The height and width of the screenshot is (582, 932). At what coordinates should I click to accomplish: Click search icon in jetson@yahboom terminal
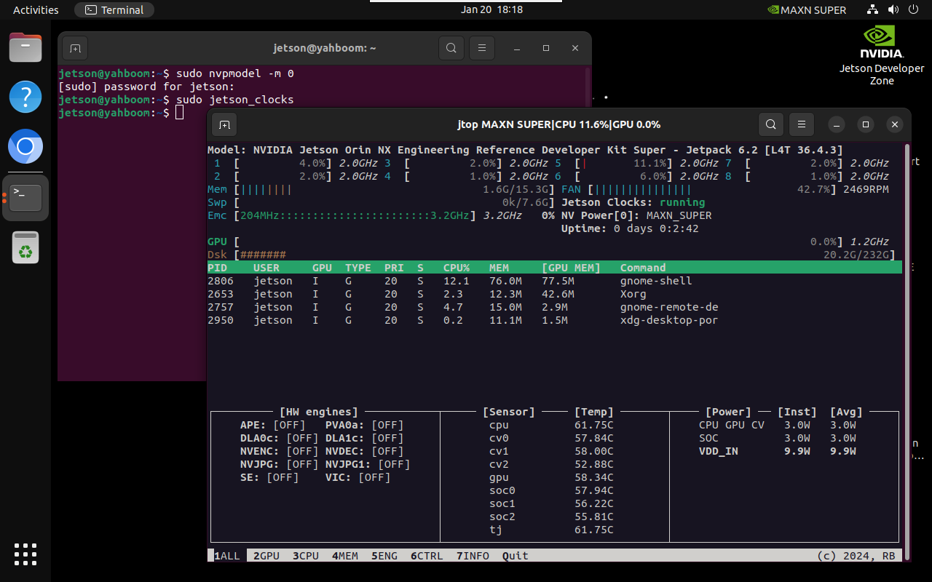pyautogui.click(x=451, y=48)
